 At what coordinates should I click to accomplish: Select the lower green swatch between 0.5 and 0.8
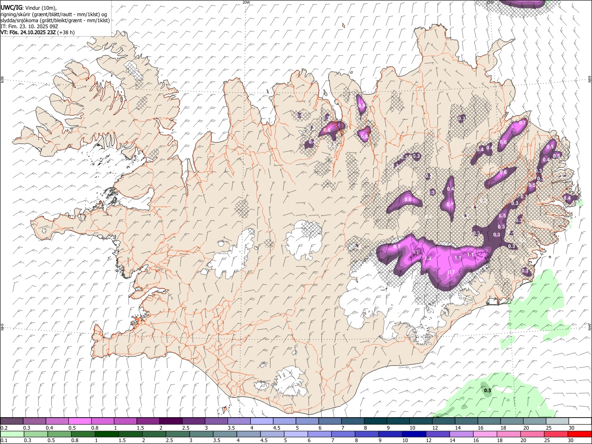59,434
